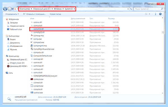Viewport: 168px width, 107px height.
Task: Click the conhost.exe file icon
Action: coord(32,79)
